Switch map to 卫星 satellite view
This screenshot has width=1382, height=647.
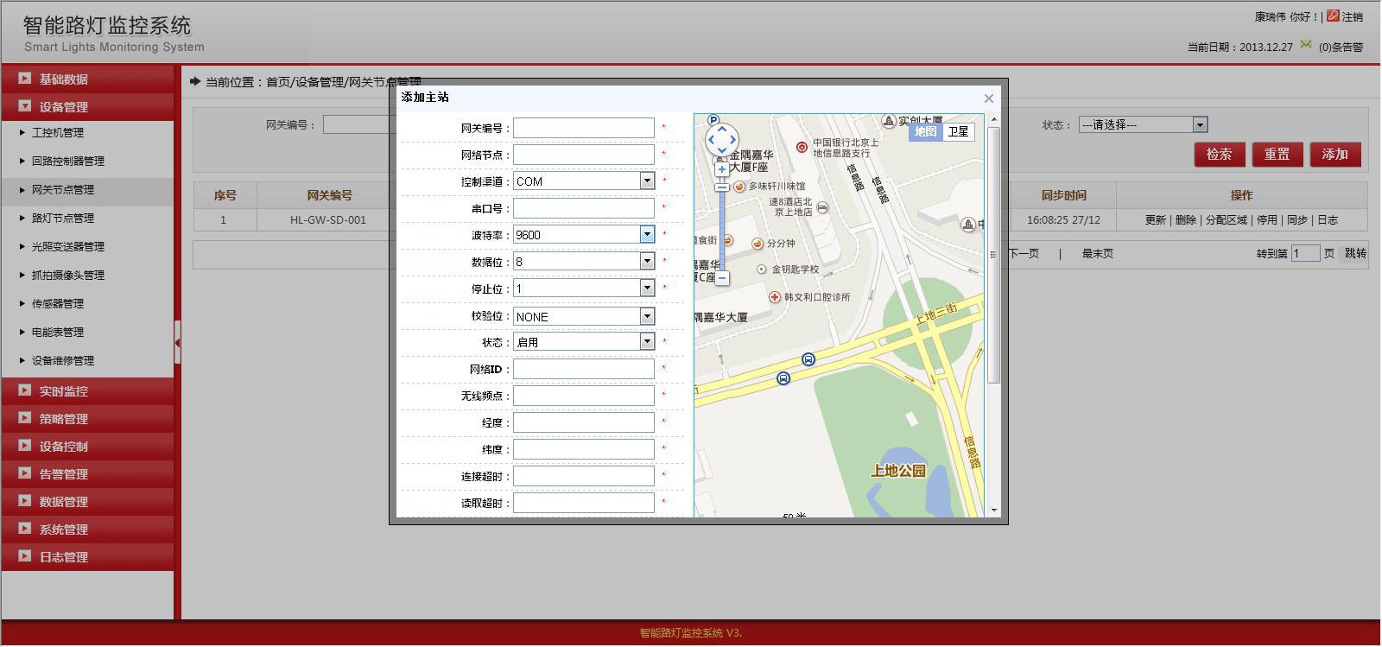[x=958, y=131]
